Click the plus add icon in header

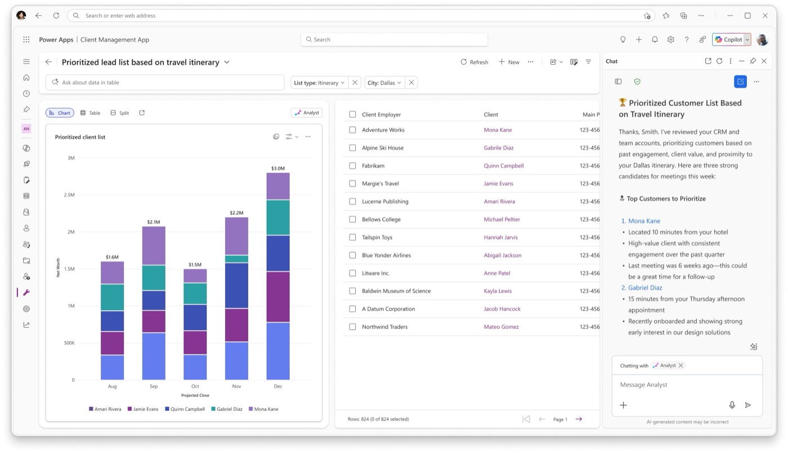[639, 39]
